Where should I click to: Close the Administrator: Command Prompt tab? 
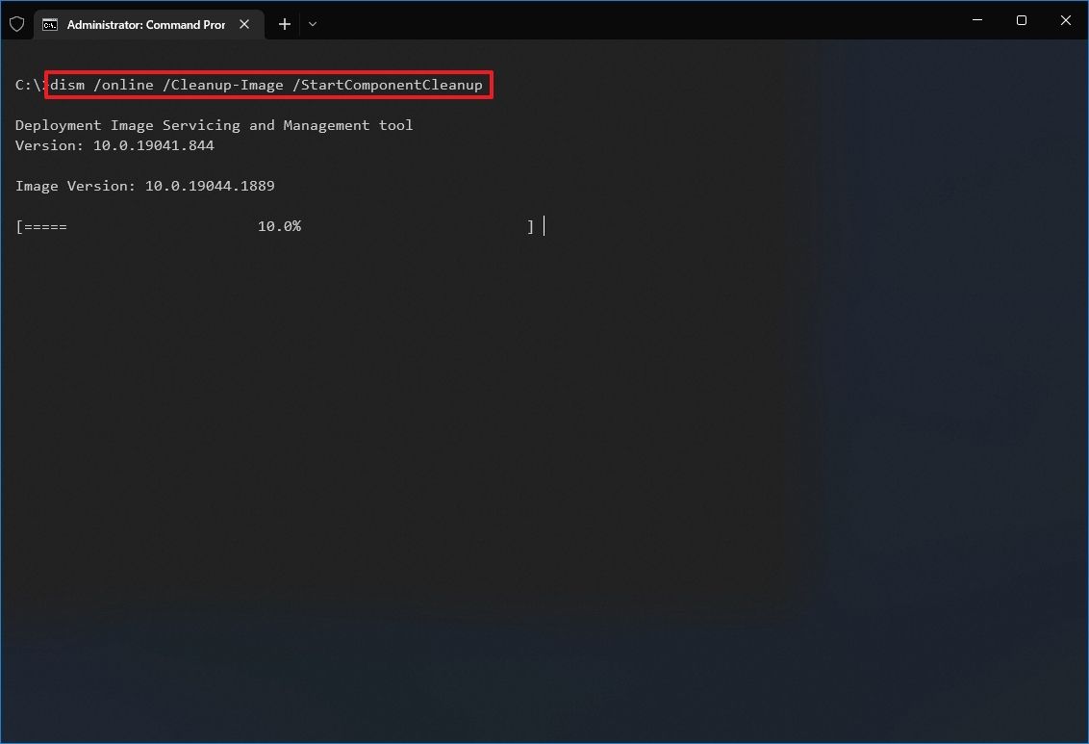click(x=243, y=24)
